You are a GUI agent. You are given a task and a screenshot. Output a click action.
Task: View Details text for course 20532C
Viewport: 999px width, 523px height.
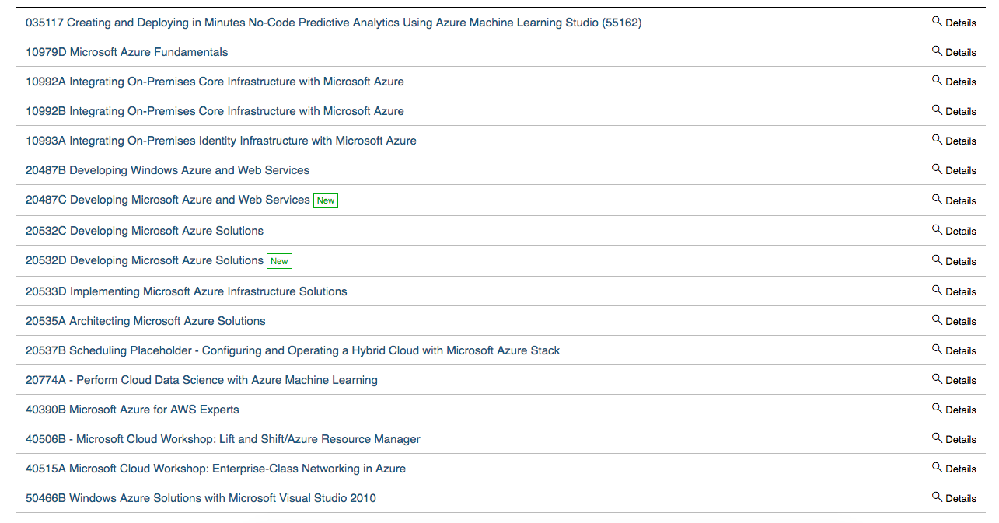(x=961, y=232)
